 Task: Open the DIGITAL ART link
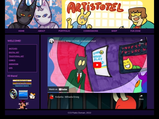14,53
